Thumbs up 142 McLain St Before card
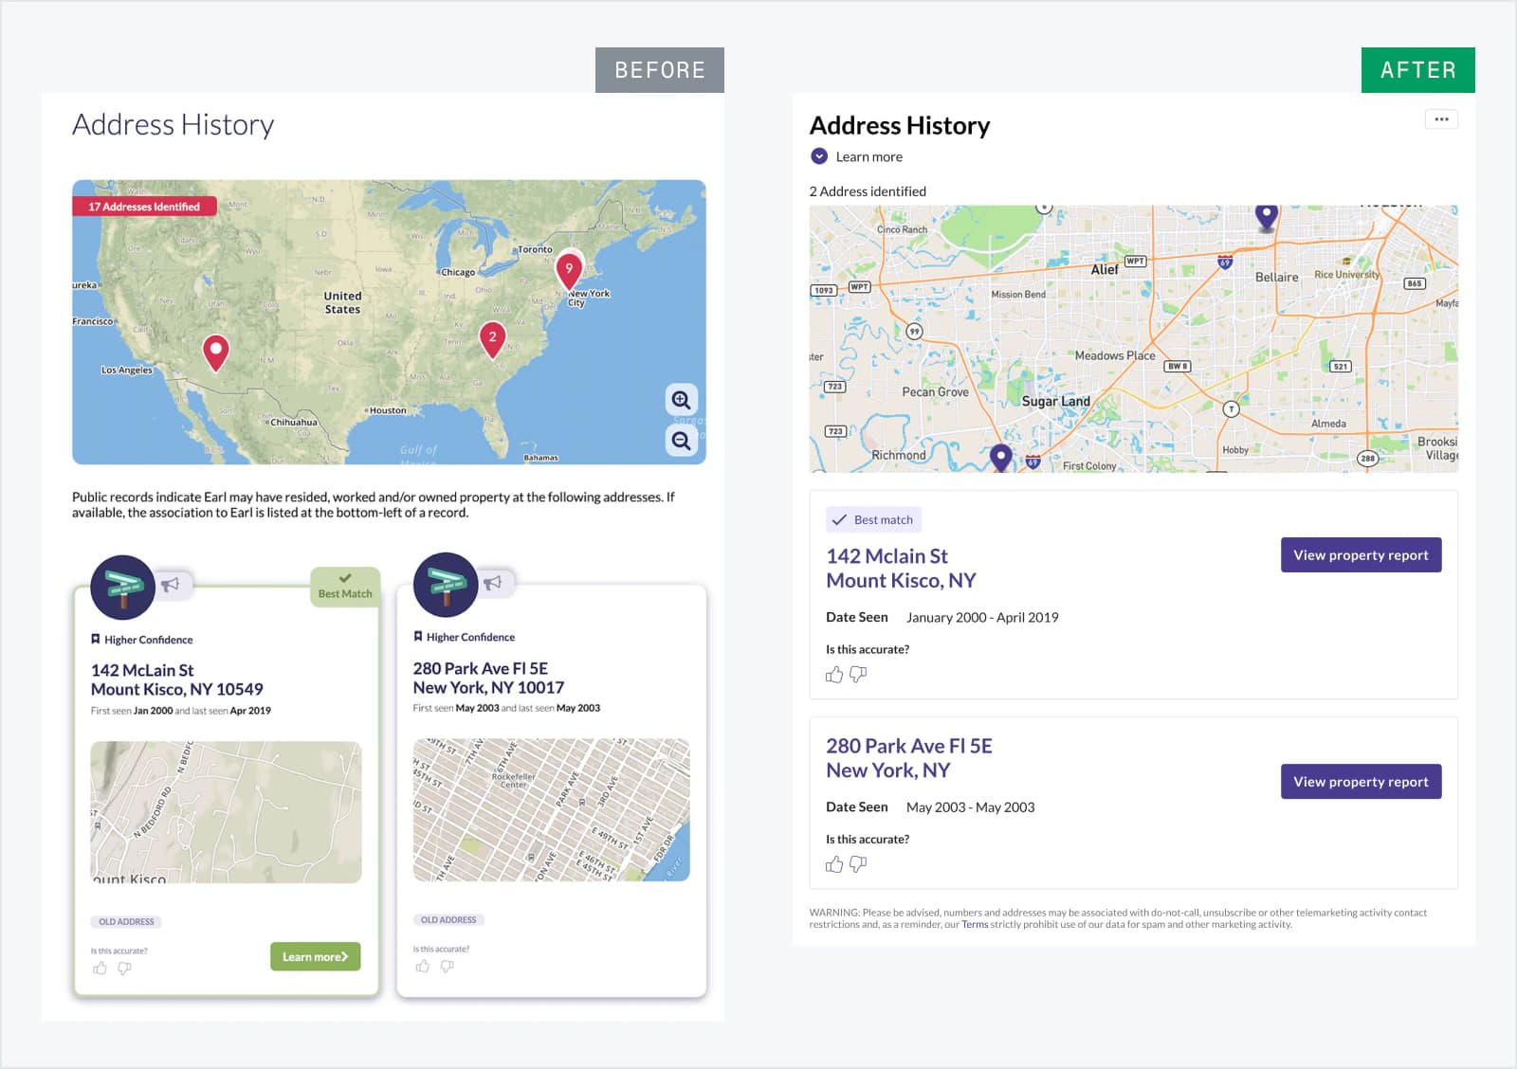 click(x=100, y=968)
